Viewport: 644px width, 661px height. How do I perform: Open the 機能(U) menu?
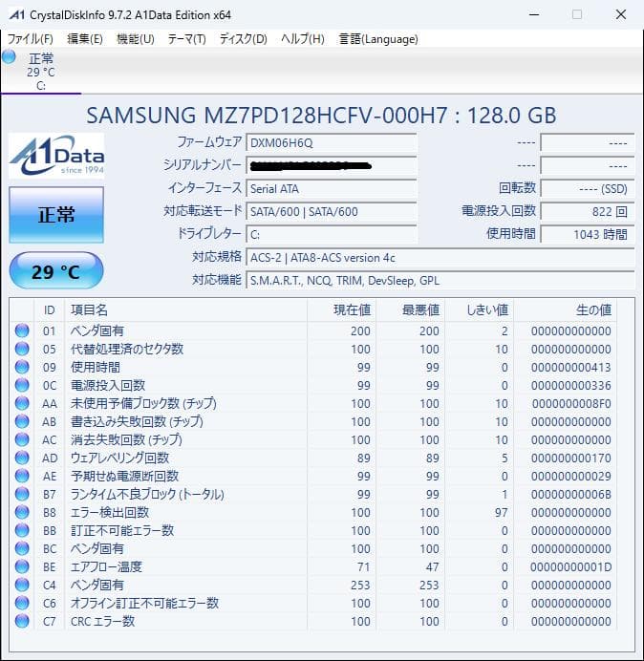tap(136, 39)
